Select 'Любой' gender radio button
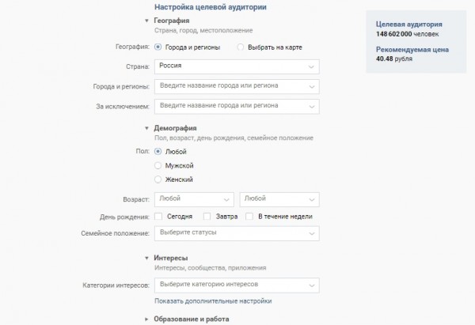475x325 pixels. (159, 150)
